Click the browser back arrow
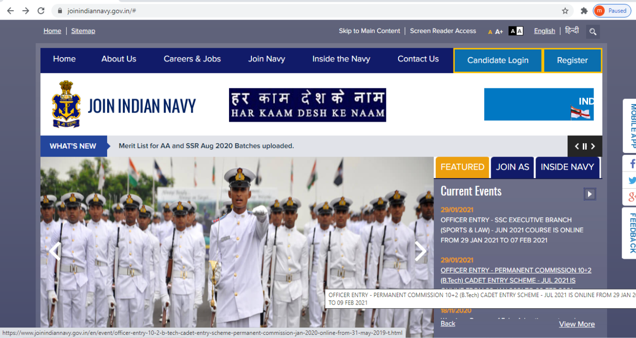Image resolution: width=636 pixels, height=338 pixels. 10,11
